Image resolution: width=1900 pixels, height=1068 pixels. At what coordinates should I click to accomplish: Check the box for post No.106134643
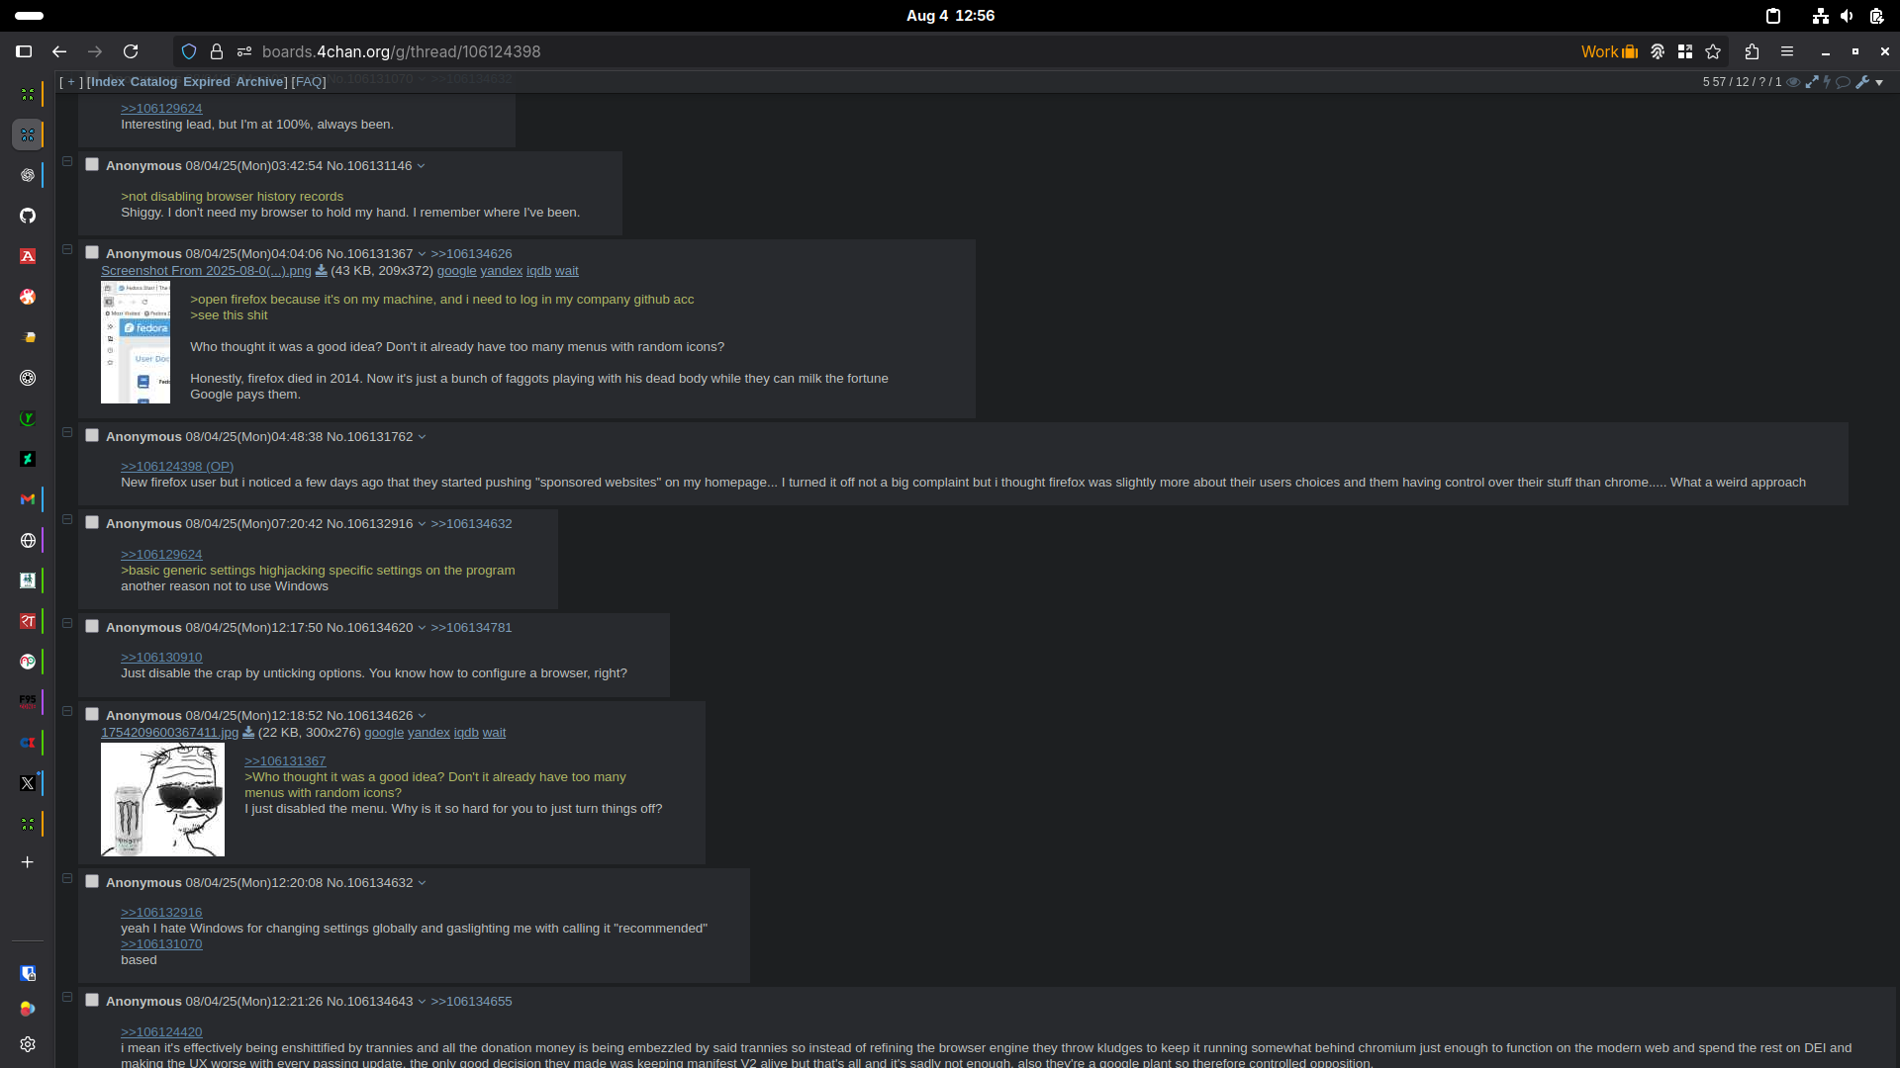coord(92,1000)
